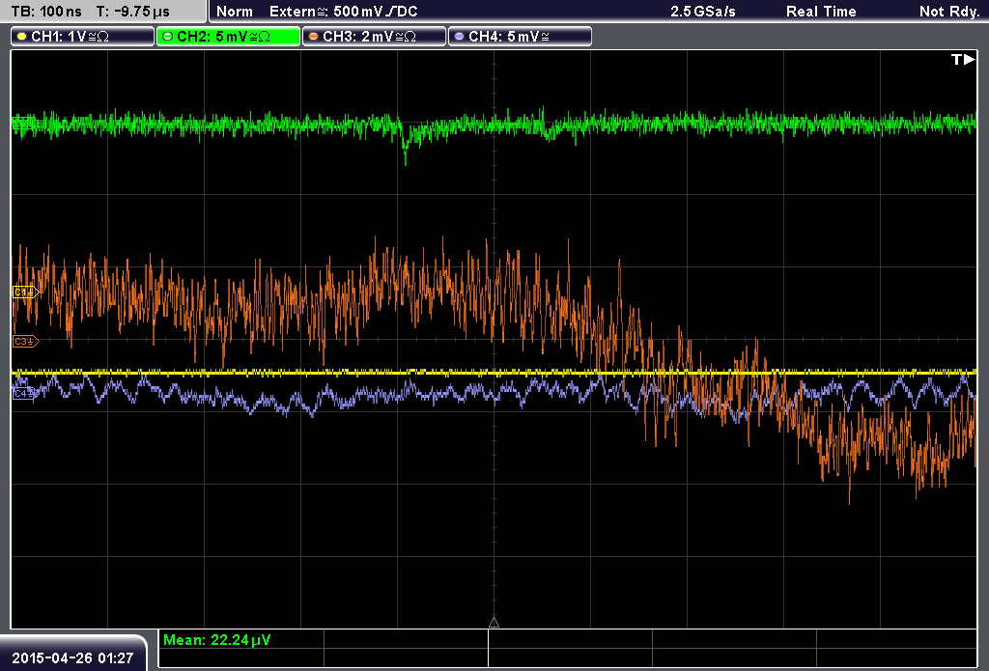Click the Extern 500 mV DC trigger source
Image resolution: width=989 pixels, height=671 pixels.
tap(343, 12)
